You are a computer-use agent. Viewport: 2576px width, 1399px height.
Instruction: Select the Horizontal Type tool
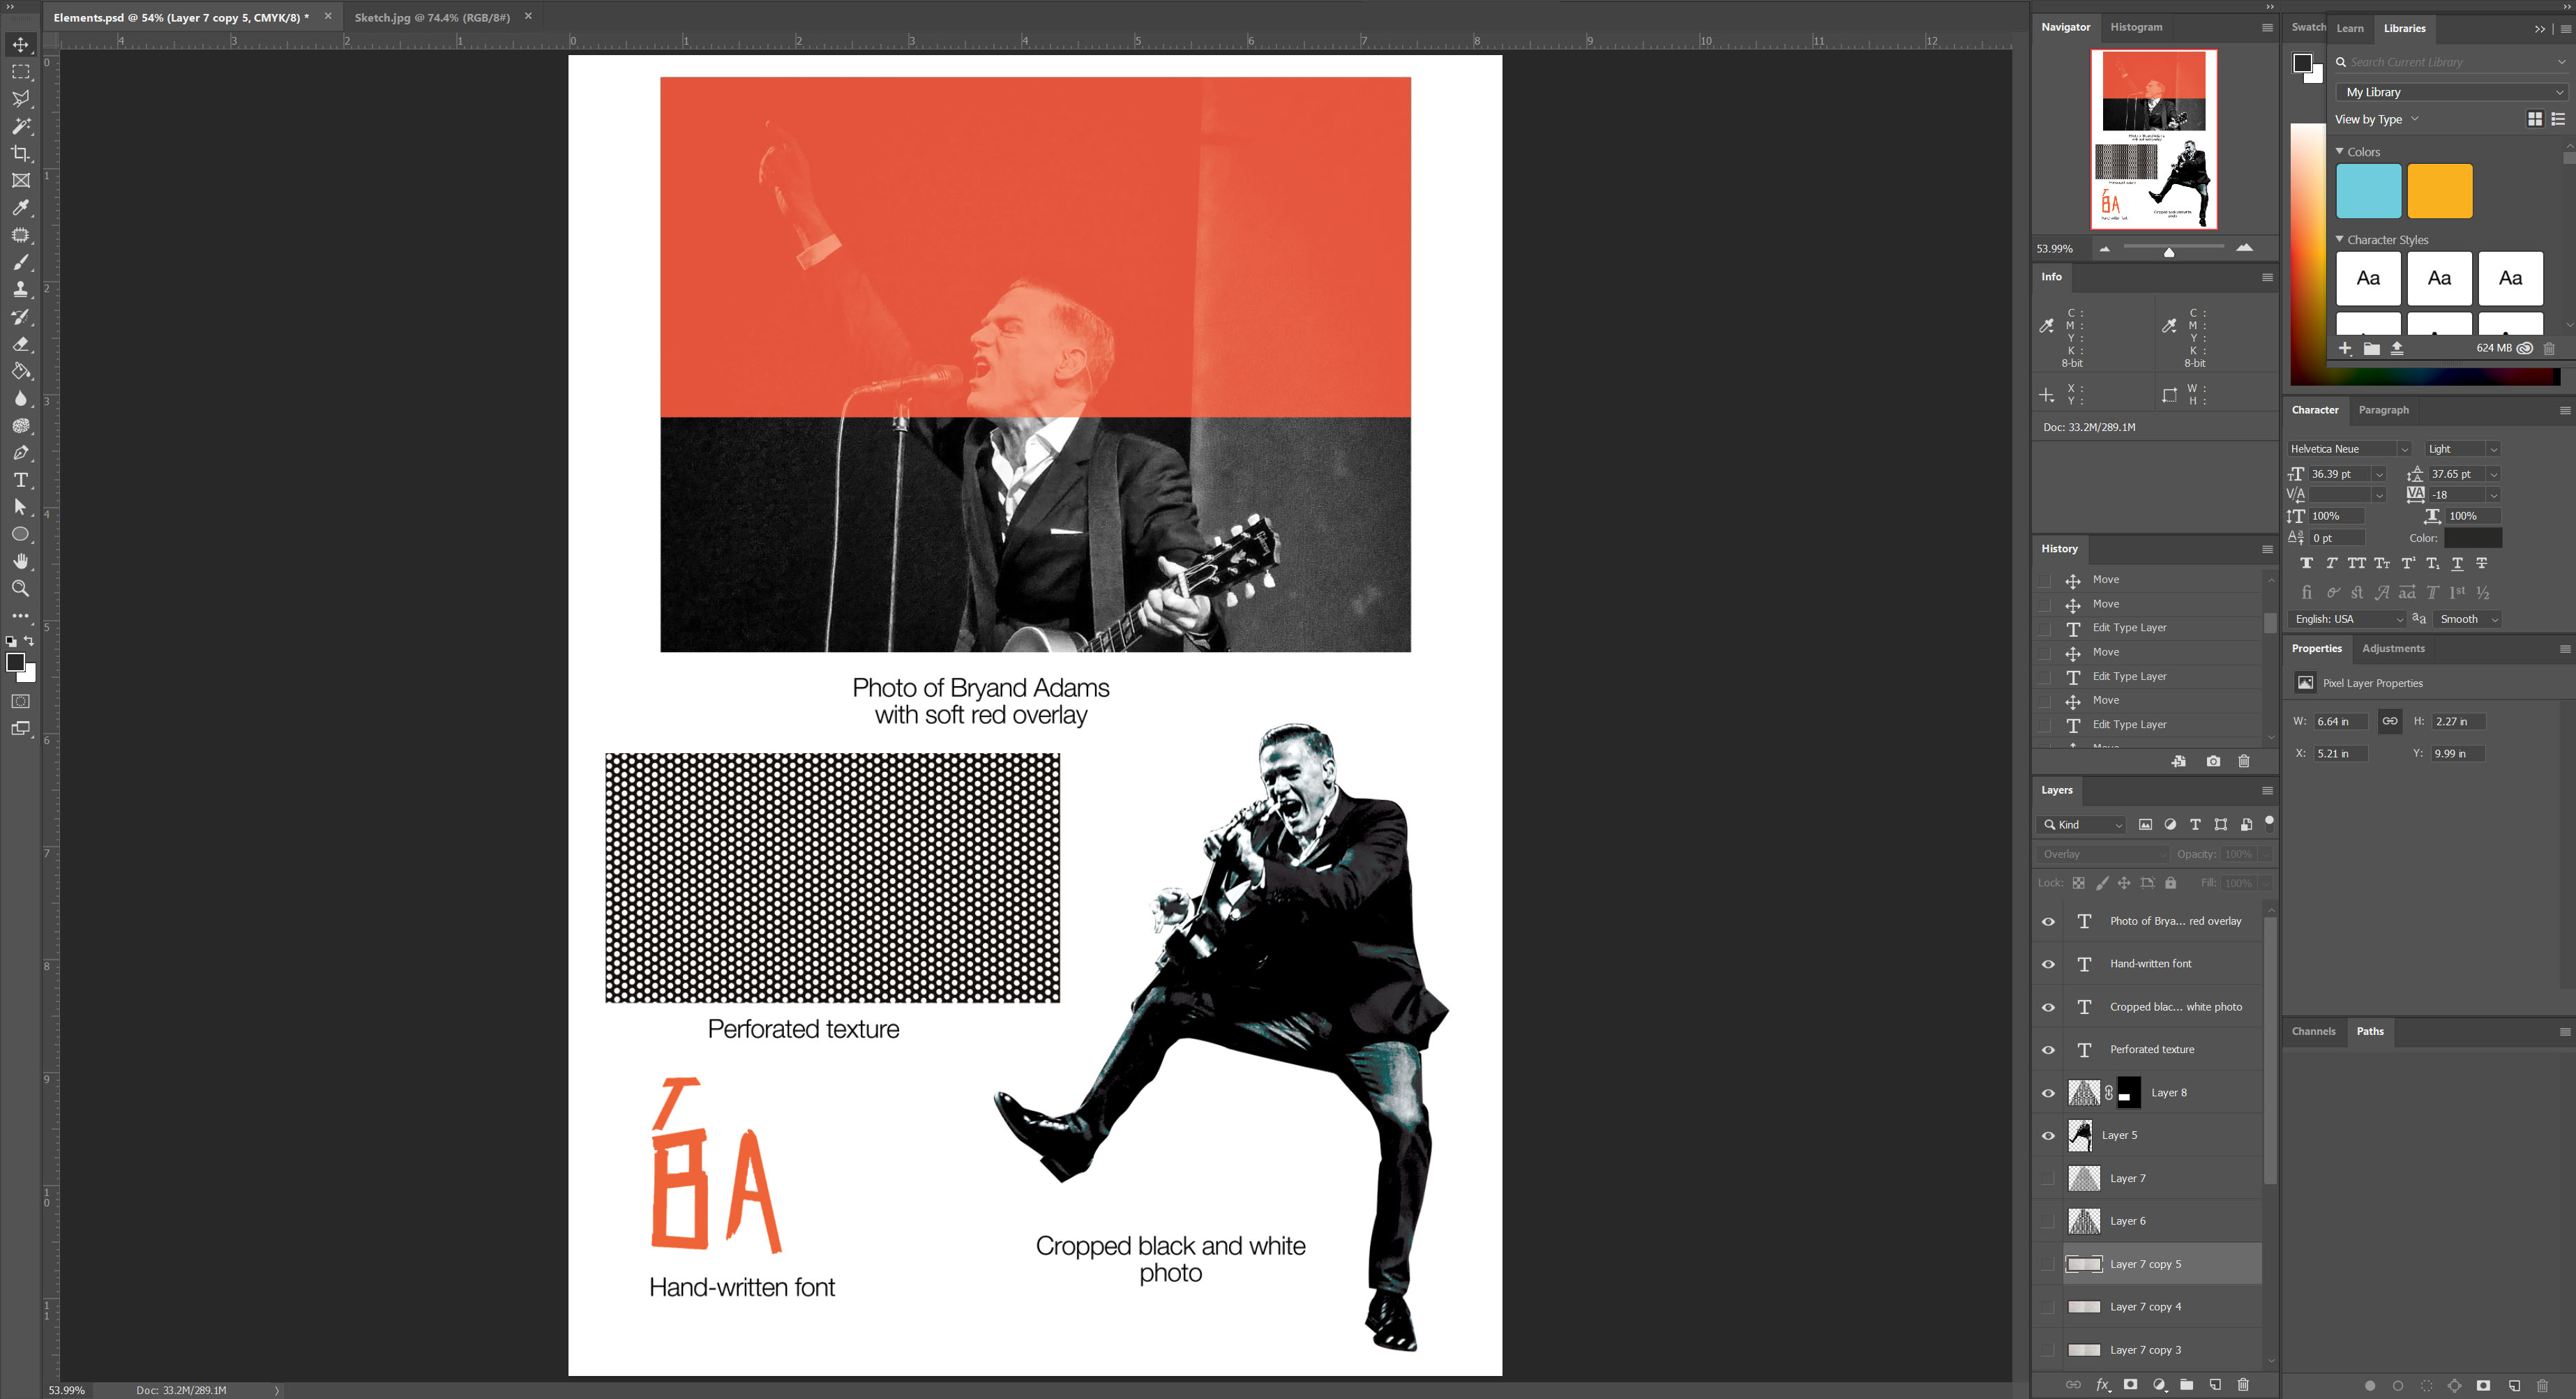(x=20, y=480)
